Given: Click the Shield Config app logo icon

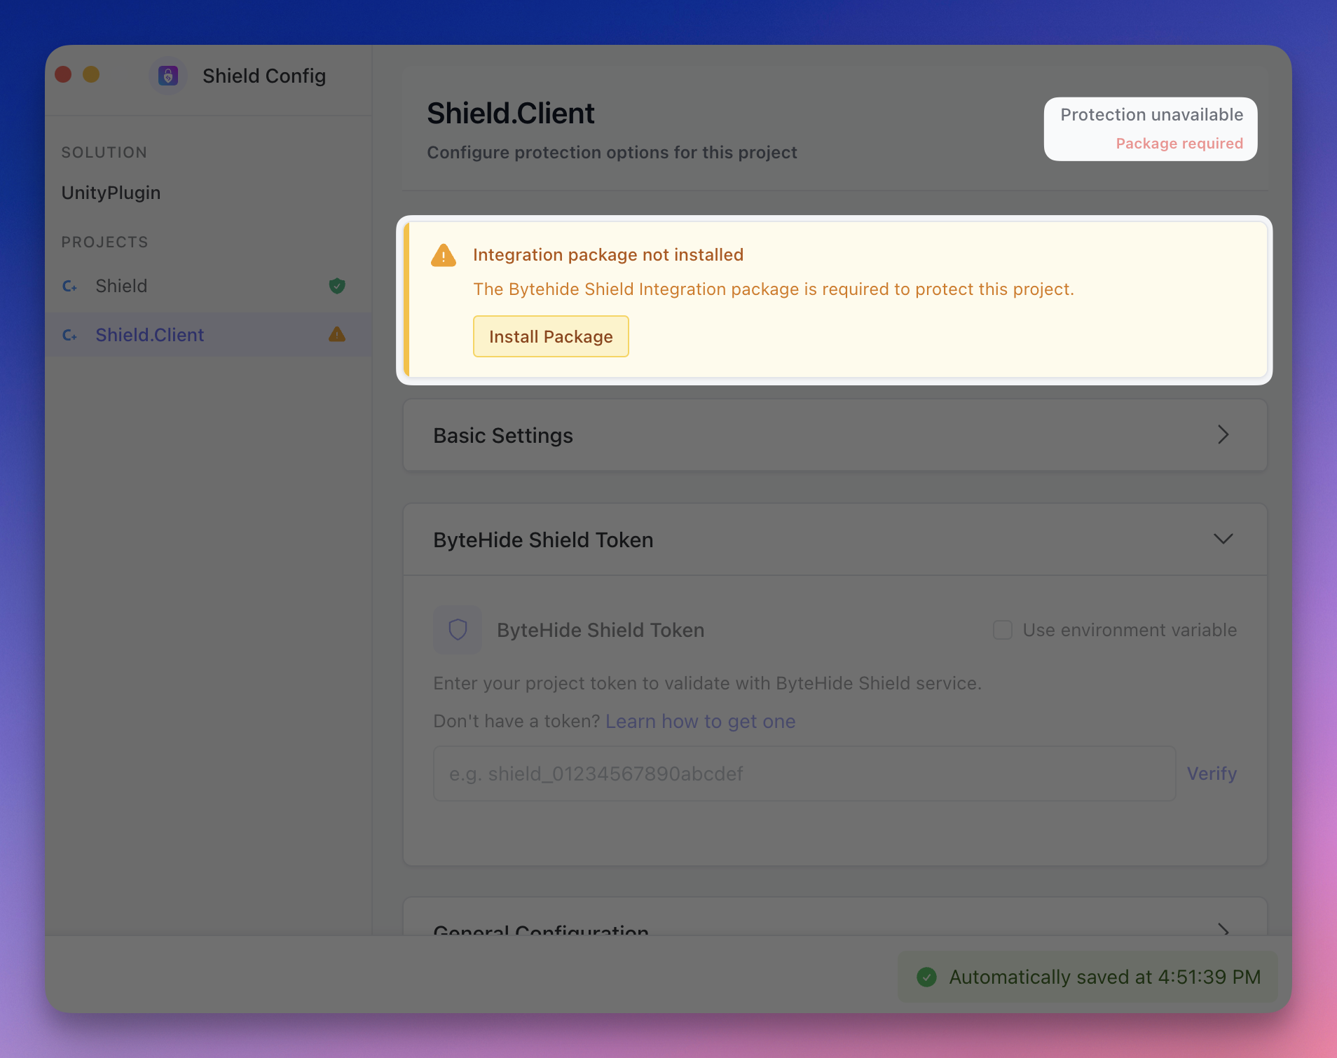Looking at the screenshot, I should [x=168, y=76].
